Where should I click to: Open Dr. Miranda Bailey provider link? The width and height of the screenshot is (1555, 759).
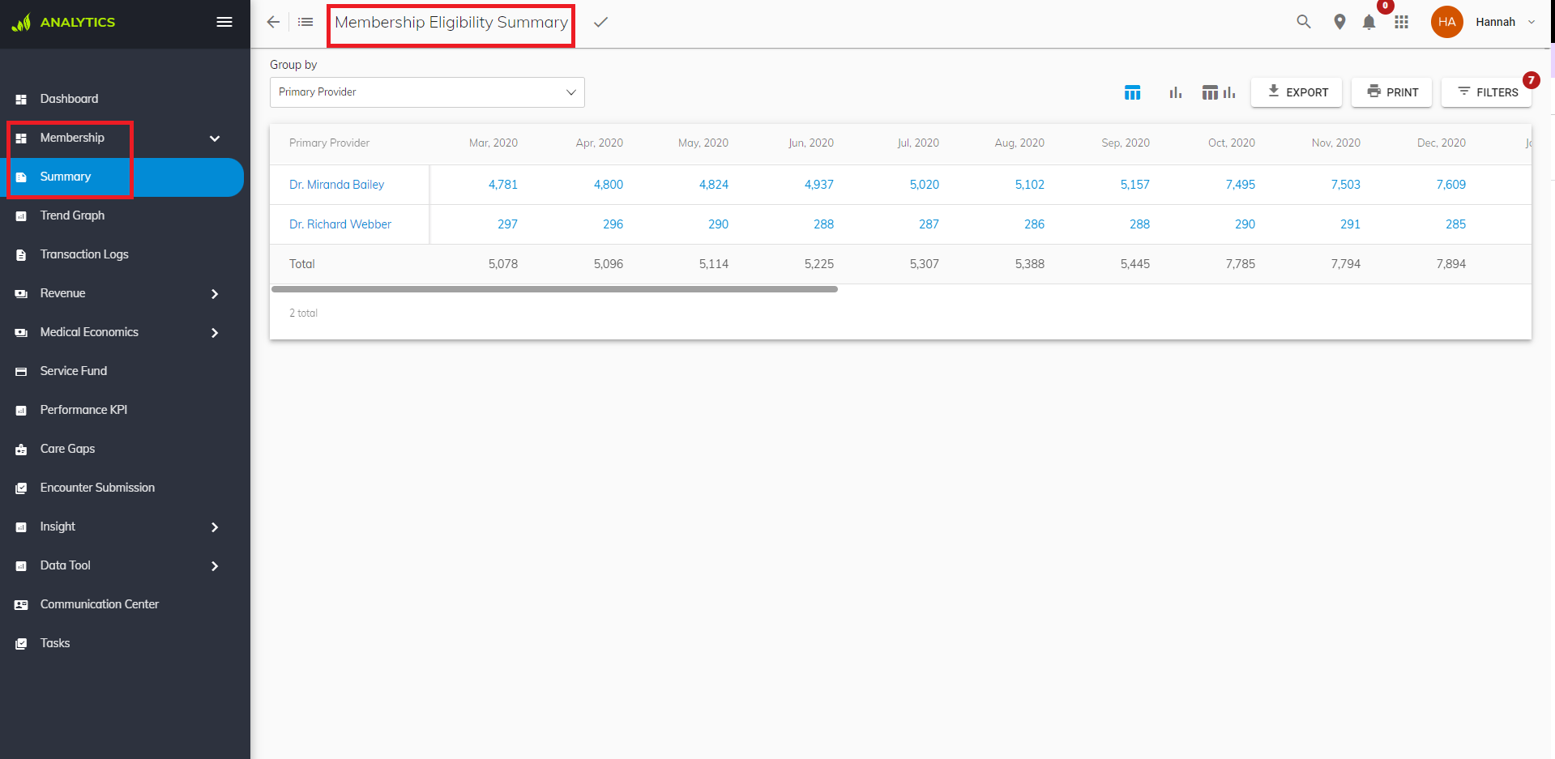336,185
